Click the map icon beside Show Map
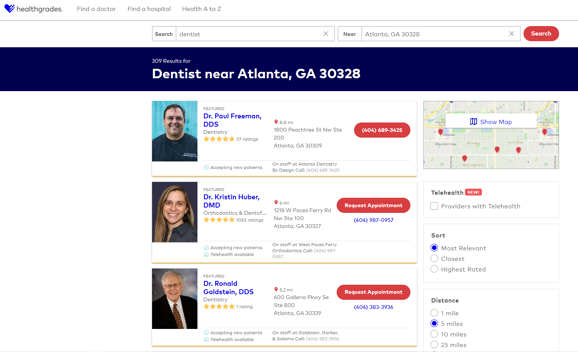The width and height of the screenshot is (578, 352). coord(474,122)
